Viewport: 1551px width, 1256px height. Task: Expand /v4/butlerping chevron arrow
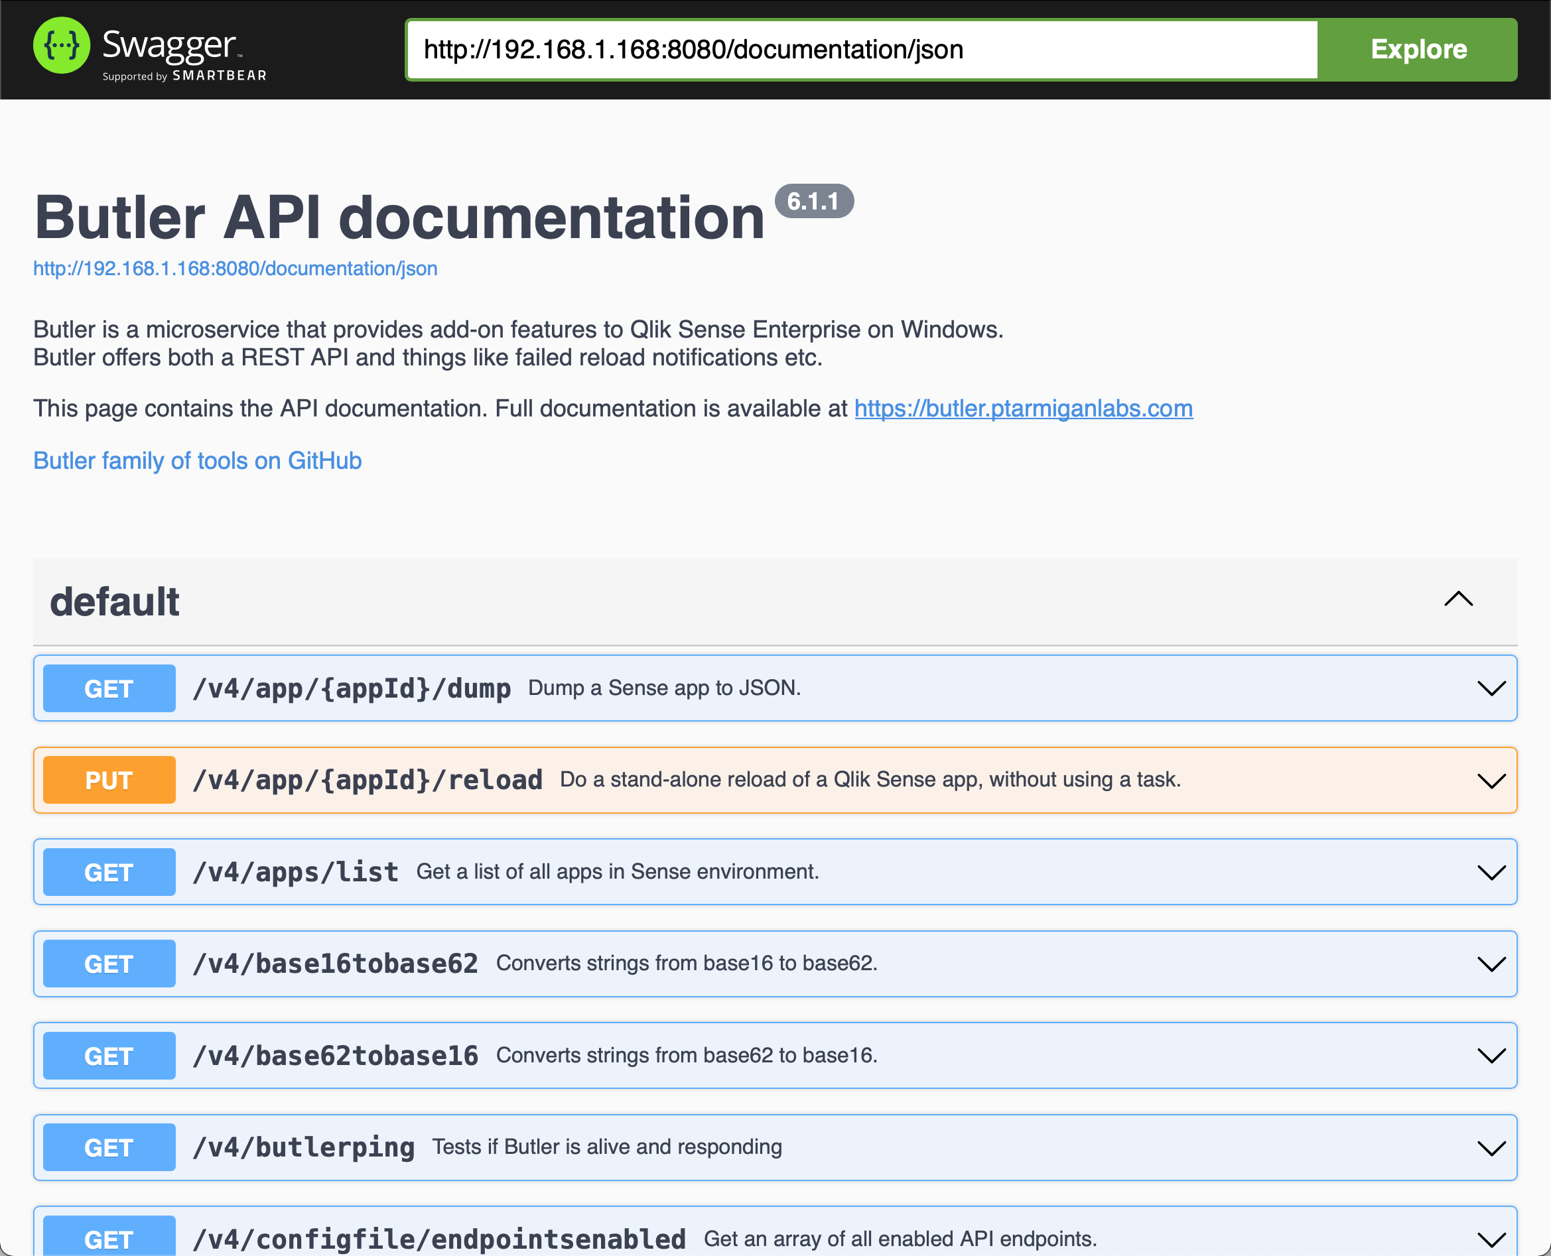coord(1490,1148)
